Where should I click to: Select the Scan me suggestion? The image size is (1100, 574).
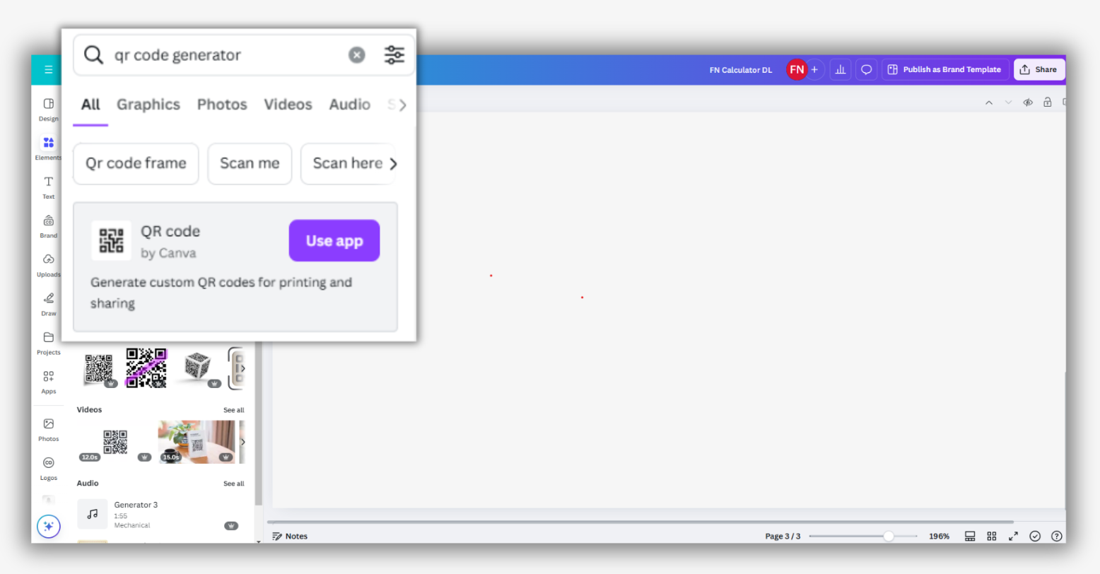tap(250, 163)
